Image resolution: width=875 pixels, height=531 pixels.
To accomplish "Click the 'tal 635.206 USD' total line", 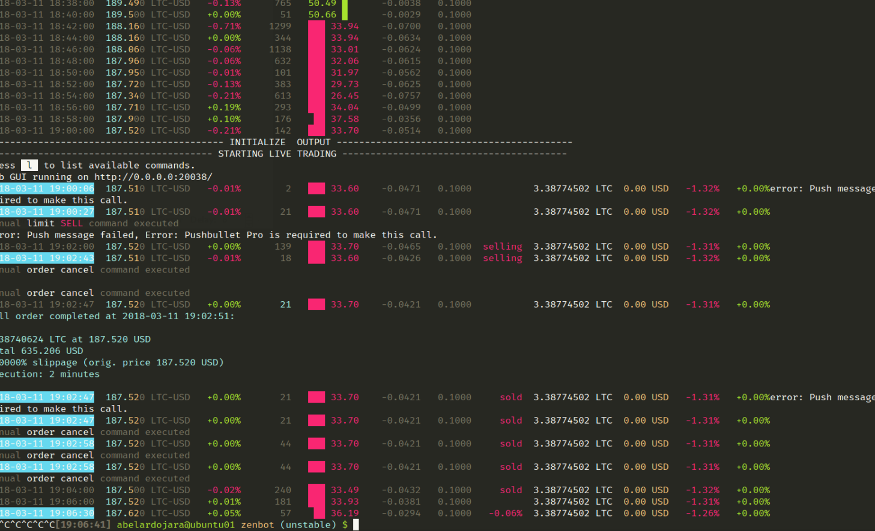I will click(41, 351).
